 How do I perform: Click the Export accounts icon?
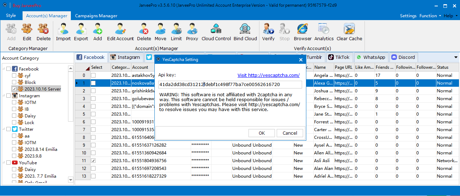click(x=81, y=32)
